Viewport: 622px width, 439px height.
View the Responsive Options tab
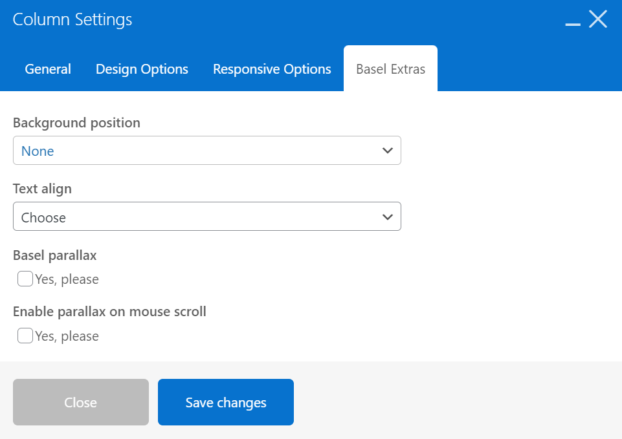click(x=271, y=69)
